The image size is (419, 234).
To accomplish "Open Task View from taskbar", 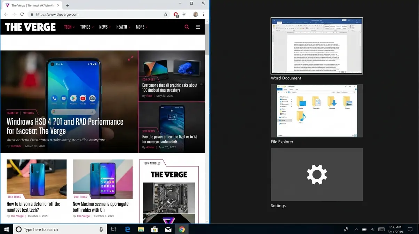I will 113,229.
